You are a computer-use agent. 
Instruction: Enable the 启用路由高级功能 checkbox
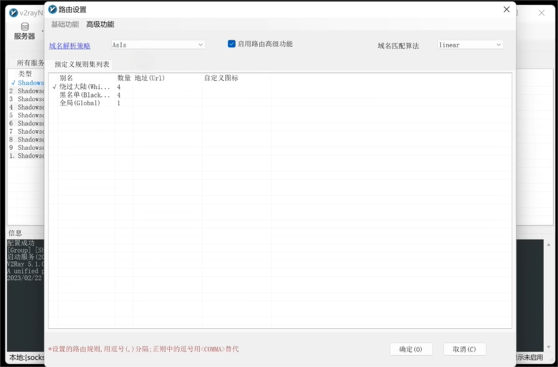(230, 44)
